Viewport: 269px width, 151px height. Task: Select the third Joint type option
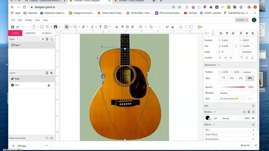241,78
